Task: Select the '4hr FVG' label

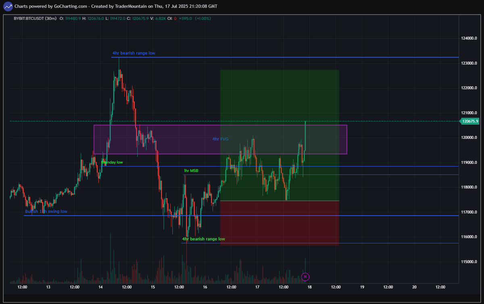Action: (221, 139)
